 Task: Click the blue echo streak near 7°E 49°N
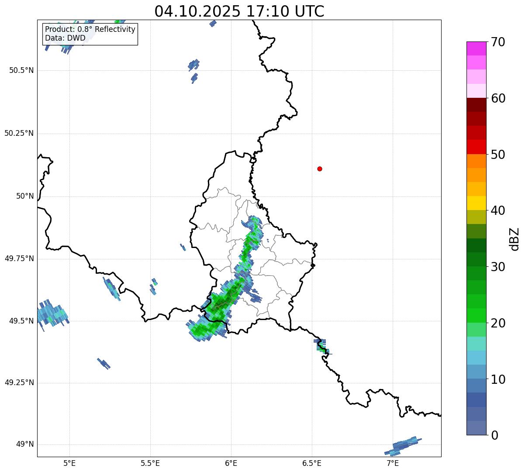403,446
